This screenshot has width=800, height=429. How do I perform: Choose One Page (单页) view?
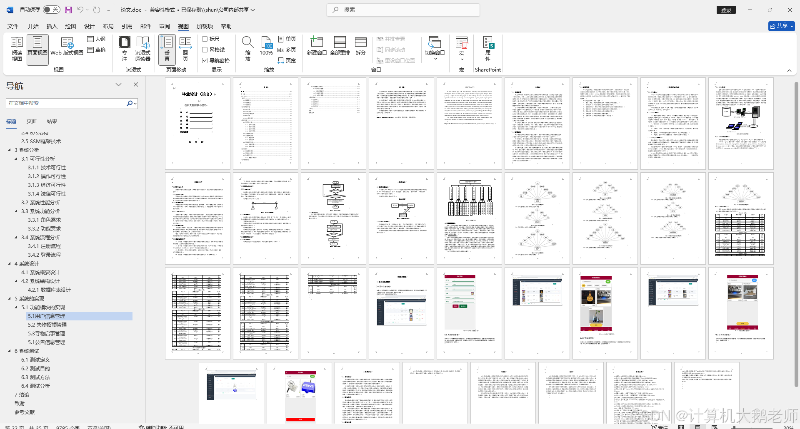287,39
